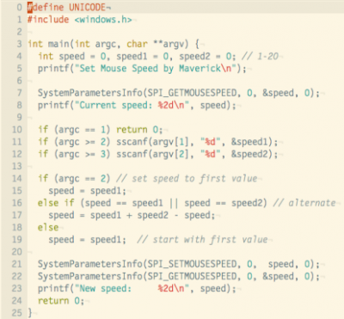
Task: Click SPI_SETMOUSESPEED on line 21
Action: point(192,264)
